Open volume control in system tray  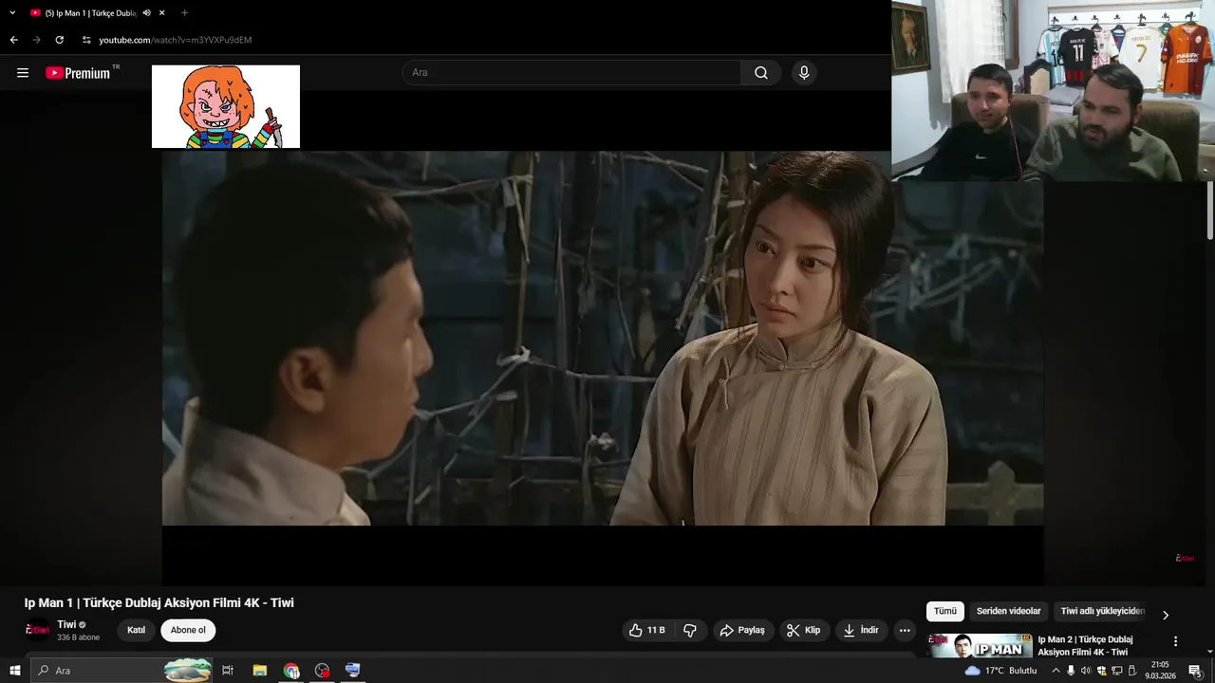(1086, 671)
